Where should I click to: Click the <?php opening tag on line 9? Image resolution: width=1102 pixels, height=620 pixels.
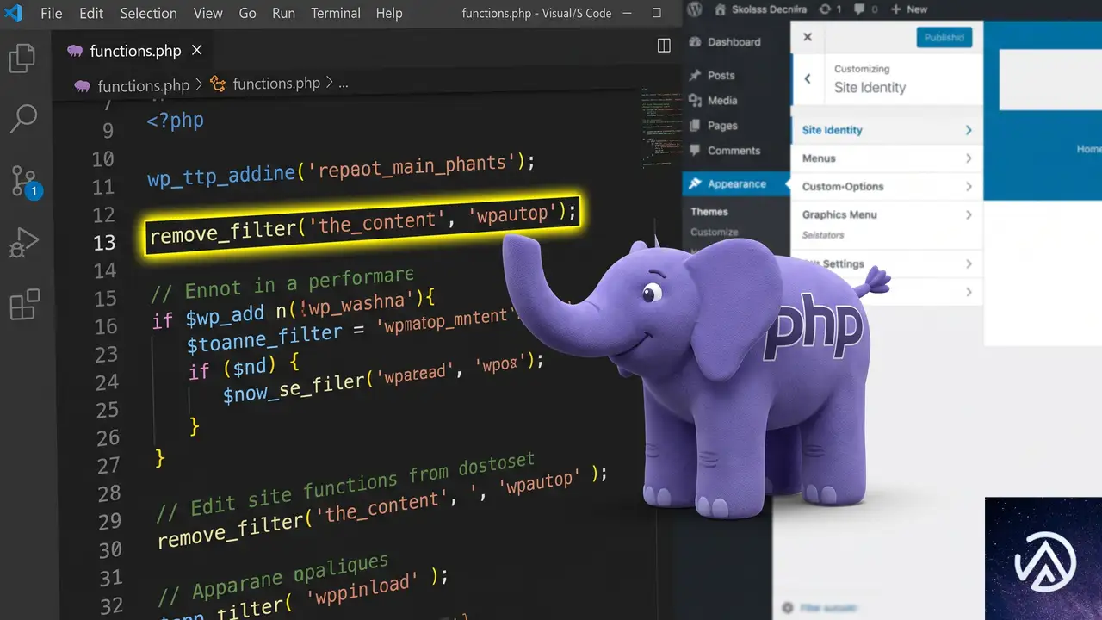(176, 121)
